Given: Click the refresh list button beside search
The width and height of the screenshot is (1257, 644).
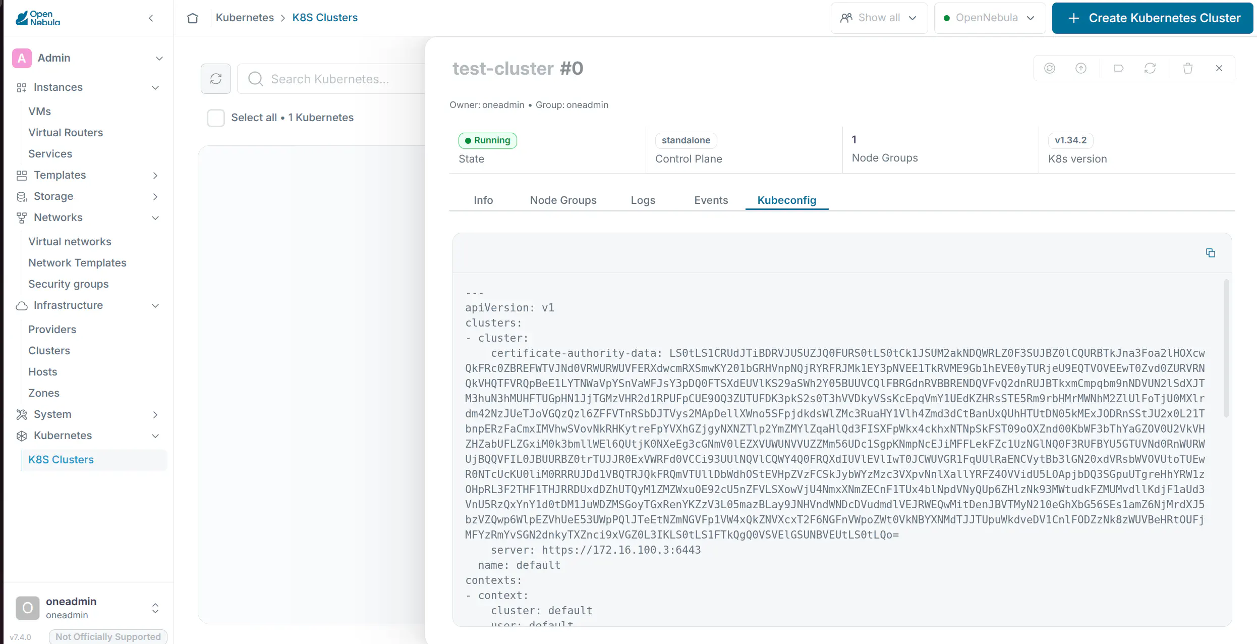Looking at the screenshot, I should click(216, 79).
